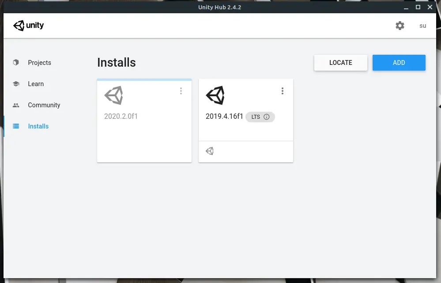Viewport: 441px width, 283px height.
Task: Click the blue ADD button
Action: click(399, 63)
